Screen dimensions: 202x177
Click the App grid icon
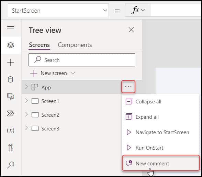(x=35, y=87)
